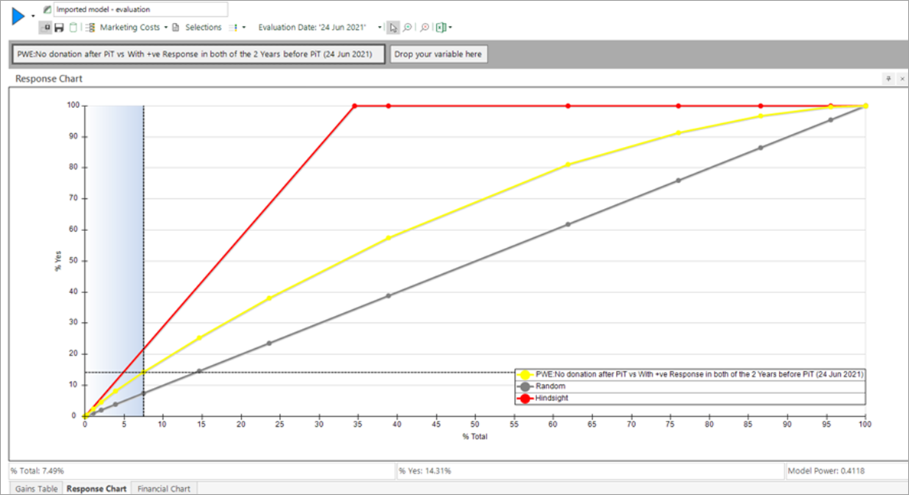Click the zoom out magnifier icon

(x=425, y=28)
